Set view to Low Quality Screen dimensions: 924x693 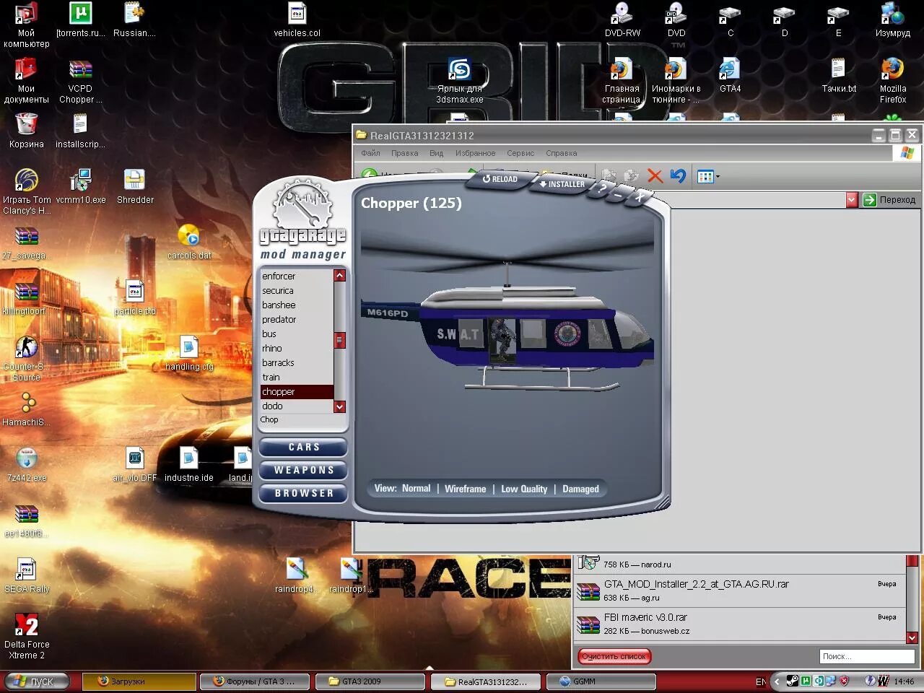pos(524,489)
